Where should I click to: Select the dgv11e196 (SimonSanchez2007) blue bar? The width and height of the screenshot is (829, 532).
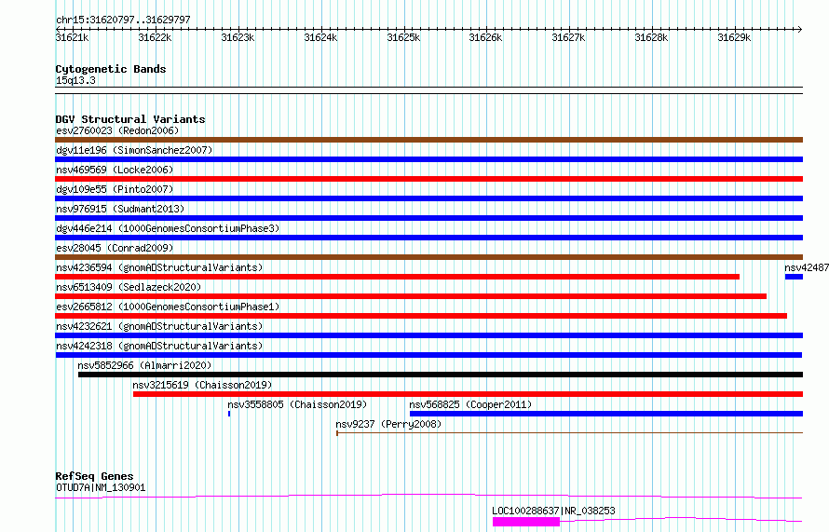(428, 159)
